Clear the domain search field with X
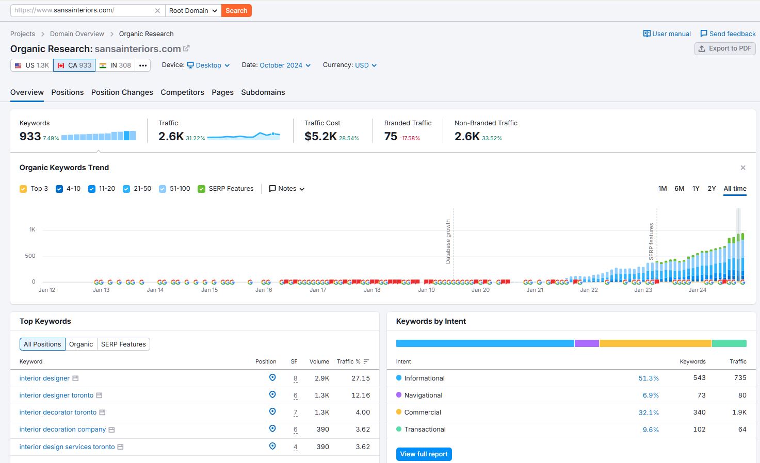The width and height of the screenshot is (760, 463). pyautogui.click(x=157, y=11)
